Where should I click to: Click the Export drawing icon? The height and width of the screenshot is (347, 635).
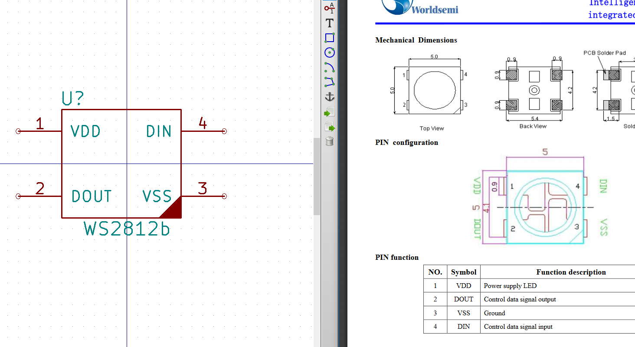pos(330,127)
